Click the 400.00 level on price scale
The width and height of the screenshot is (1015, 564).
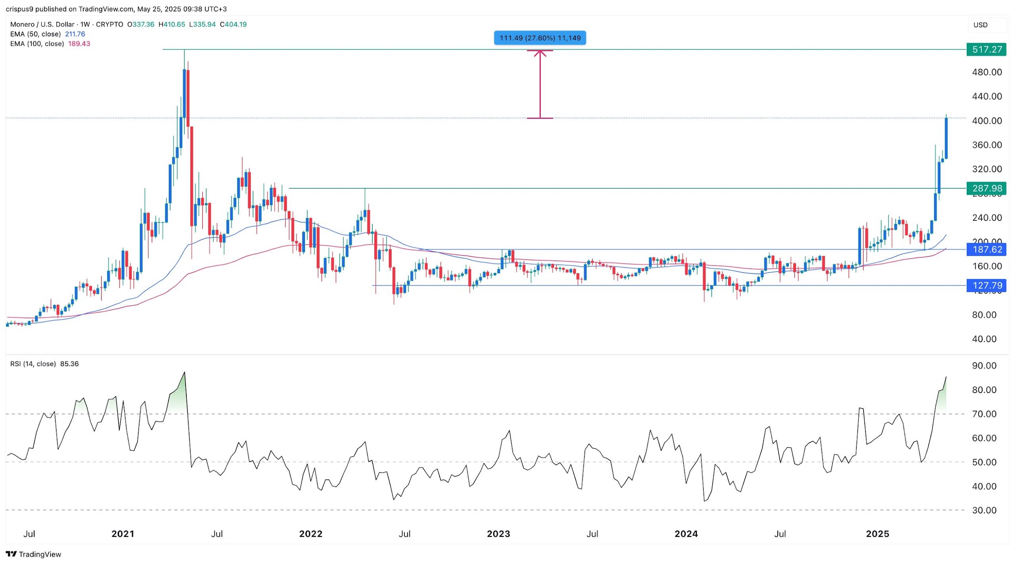point(987,121)
